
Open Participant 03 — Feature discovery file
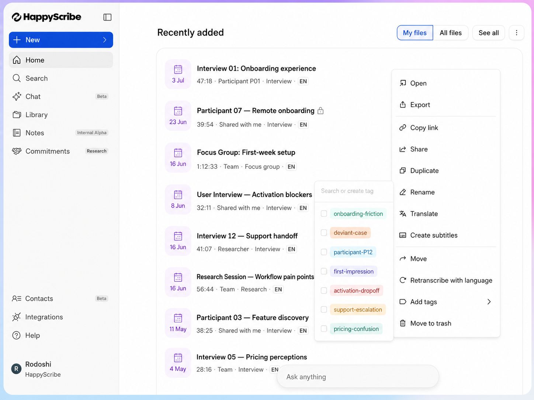pos(253,317)
